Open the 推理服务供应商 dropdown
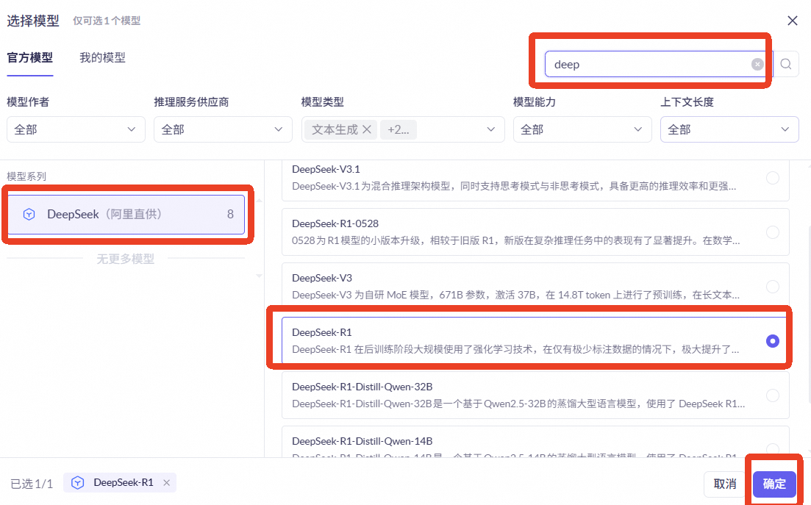Screen dimensions: 811x505 [223, 129]
